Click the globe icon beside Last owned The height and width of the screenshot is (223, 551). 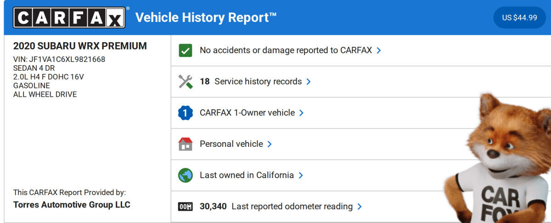tap(185, 175)
